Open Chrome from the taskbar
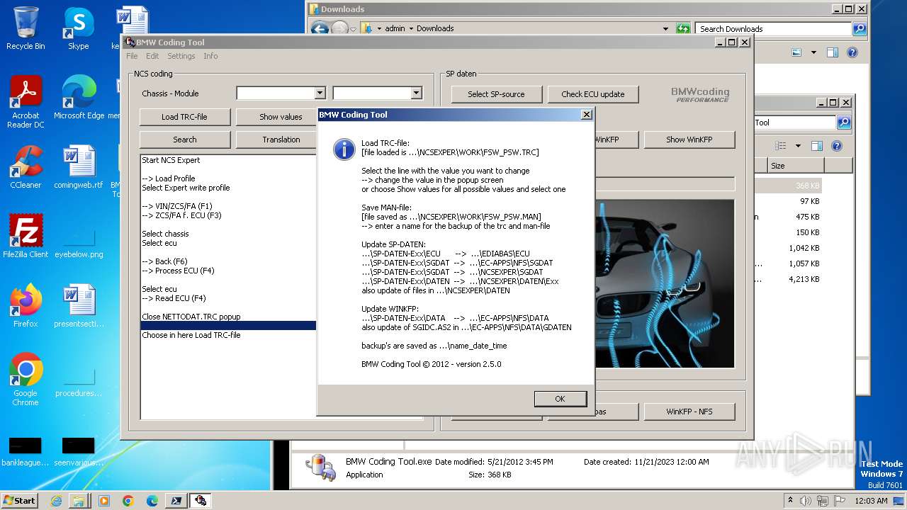Screen dimensions: 907x510 tap(128, 501)
